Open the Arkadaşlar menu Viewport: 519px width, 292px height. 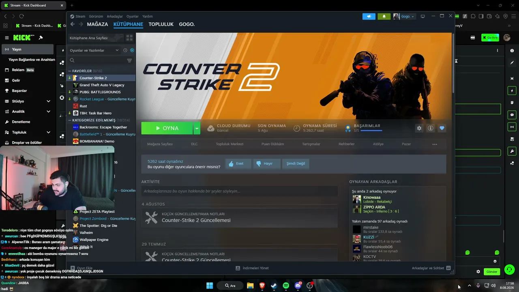pos(115,17)
